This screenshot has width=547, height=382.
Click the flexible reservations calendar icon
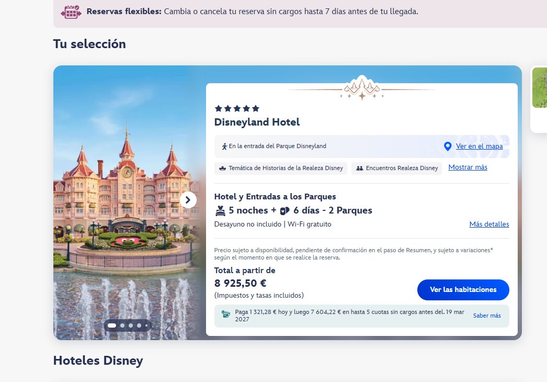71,12
